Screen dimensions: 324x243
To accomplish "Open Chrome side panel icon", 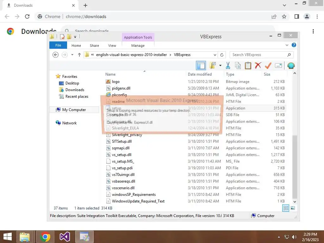I will [297, 16].
